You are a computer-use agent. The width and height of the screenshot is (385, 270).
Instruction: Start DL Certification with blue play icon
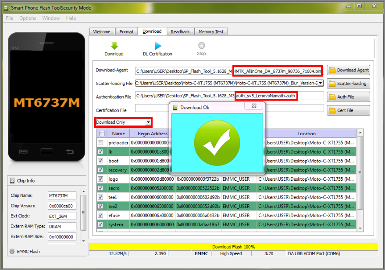coord(158,46)
